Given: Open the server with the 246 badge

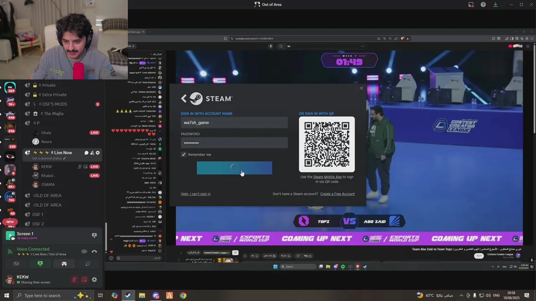Looking at the screenshot, I should [10, 127].
